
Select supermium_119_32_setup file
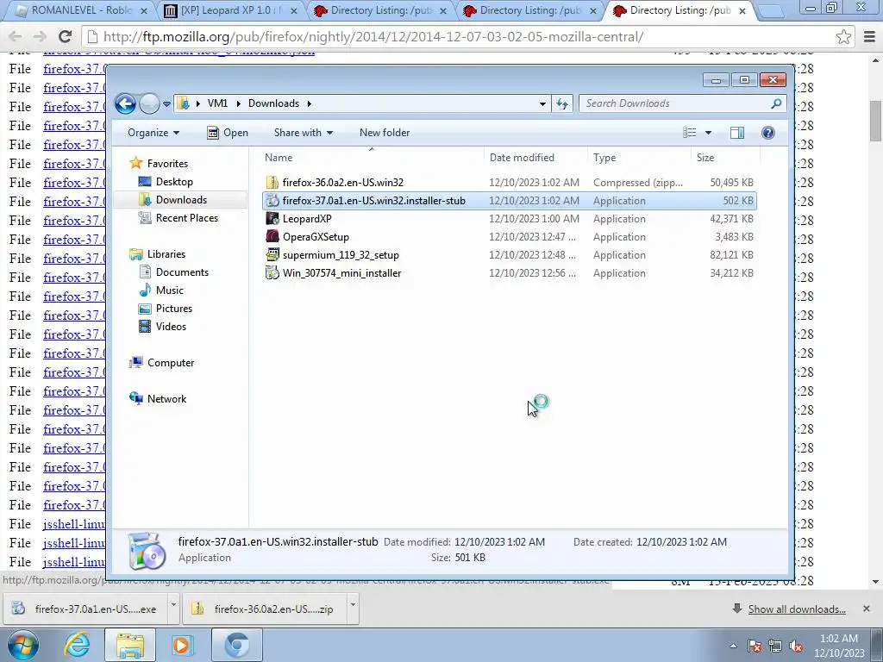(x=509, y=254)
